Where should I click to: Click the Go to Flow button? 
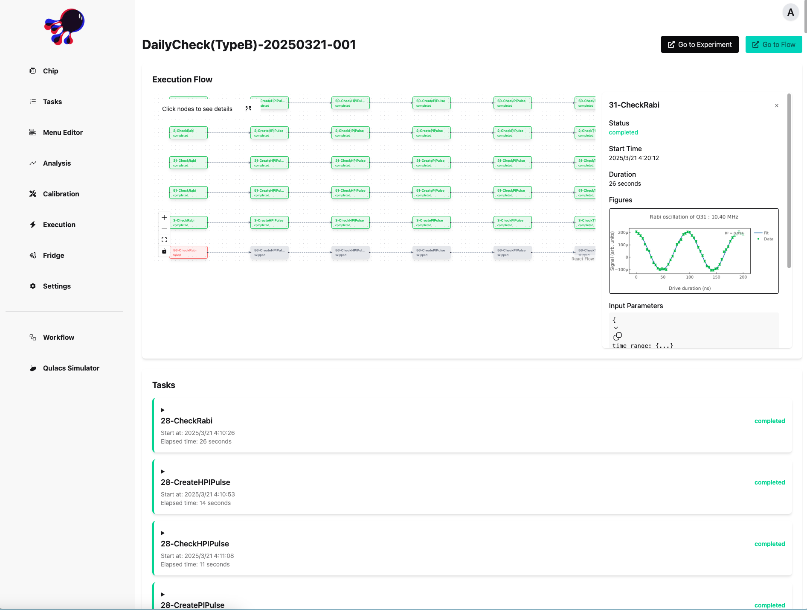click(x=773, y=44)
